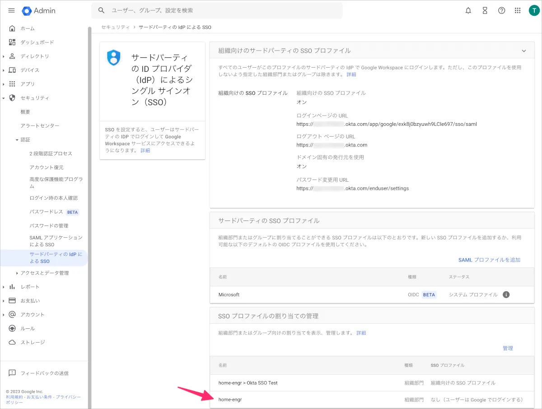Click the search field for users and groups

217,10
